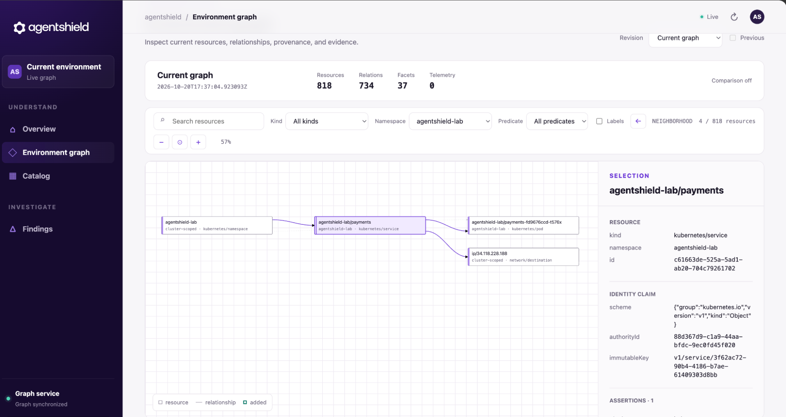
Task: Click the IDENTITY CLAIM heading
Action: click(x=632, y=294)
